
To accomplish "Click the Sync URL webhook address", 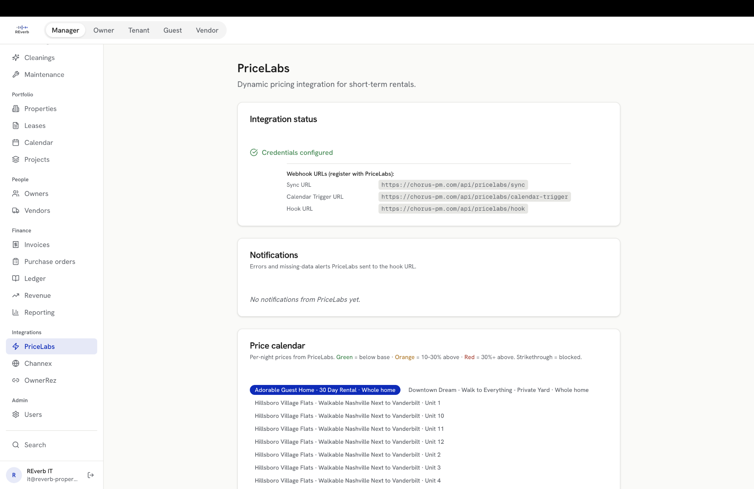I will pyautogui.click(x=453, y=185).
